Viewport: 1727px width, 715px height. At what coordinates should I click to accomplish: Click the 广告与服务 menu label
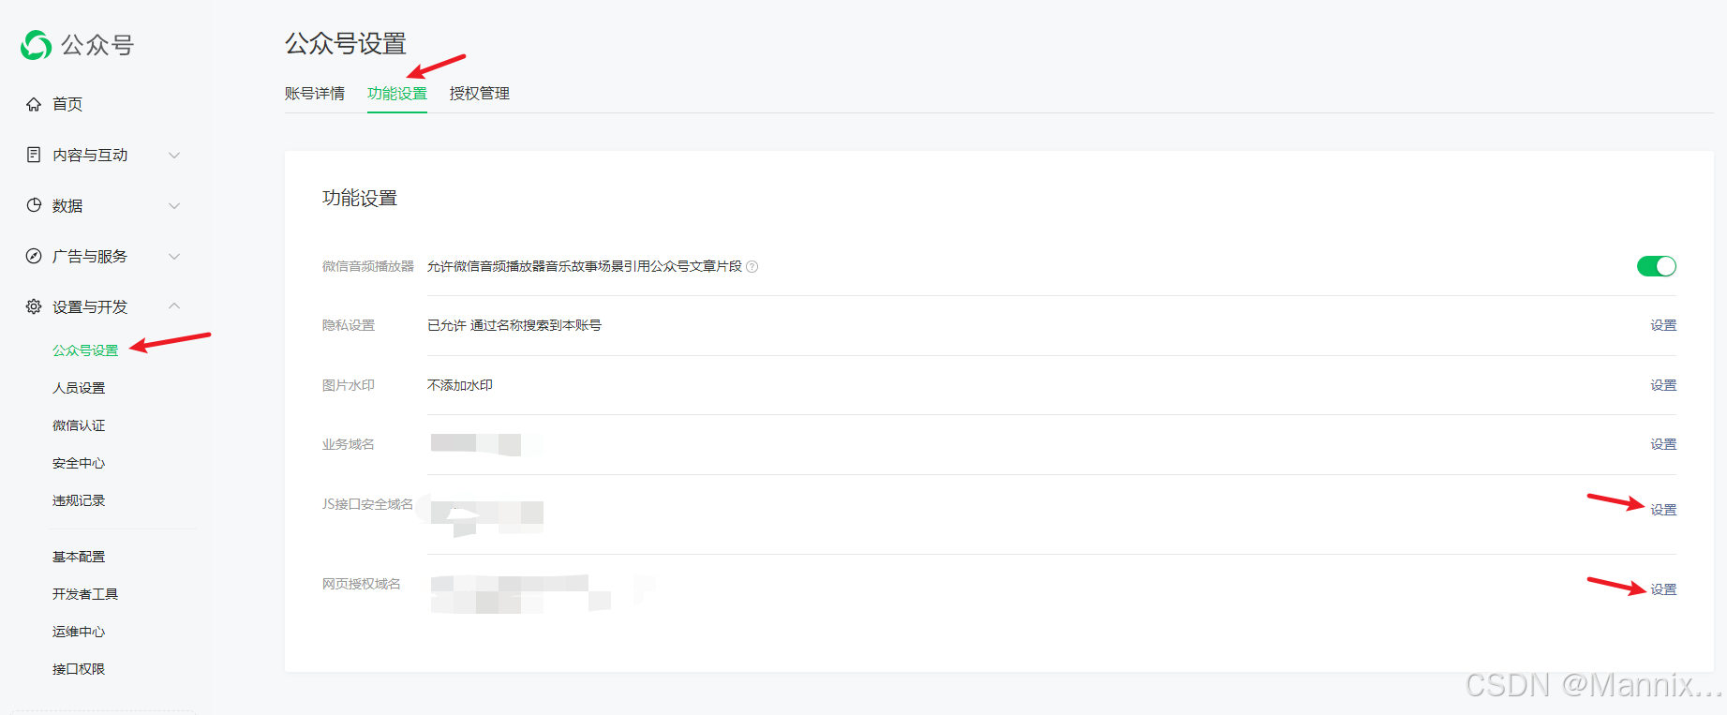(90, 256)
